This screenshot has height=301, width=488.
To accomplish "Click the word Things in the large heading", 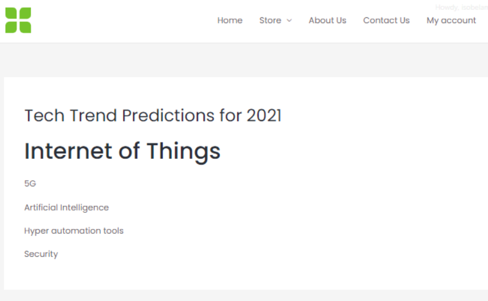I will pos(184,152).
